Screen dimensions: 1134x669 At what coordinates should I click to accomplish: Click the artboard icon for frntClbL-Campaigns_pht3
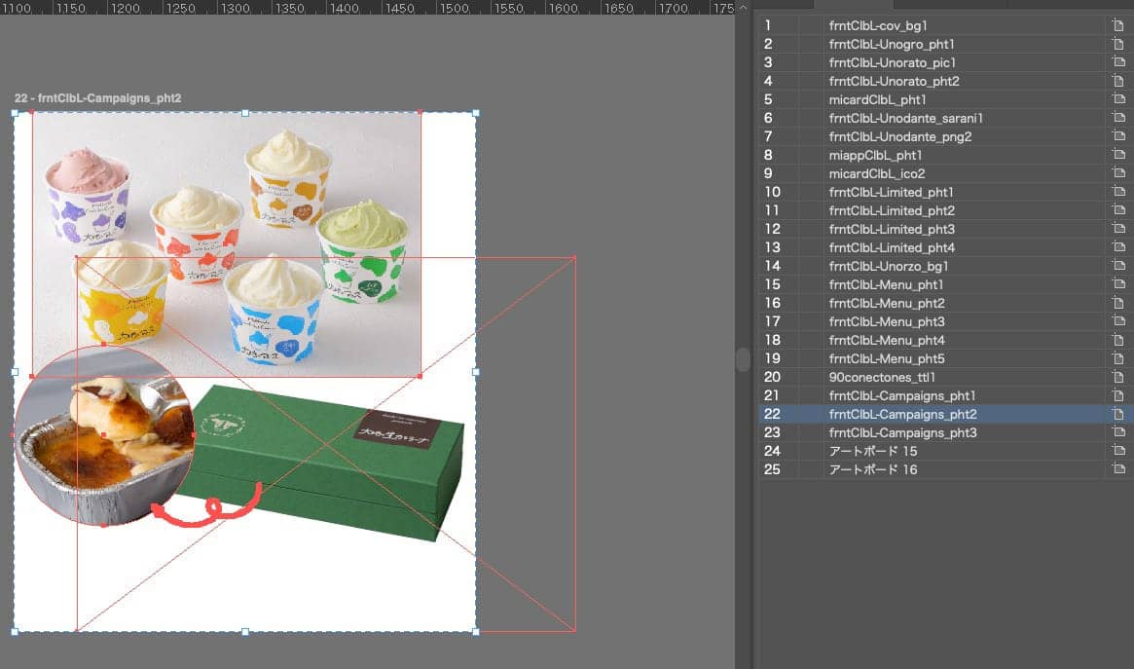[x=1118, y=431]
